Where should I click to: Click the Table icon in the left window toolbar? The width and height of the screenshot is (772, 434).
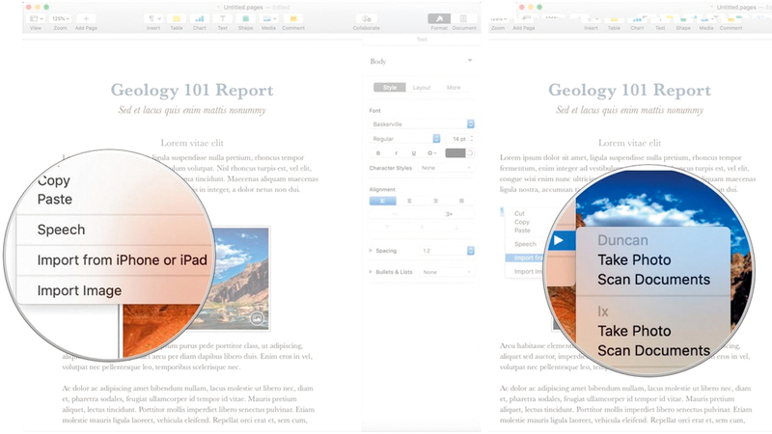point(177,18)
